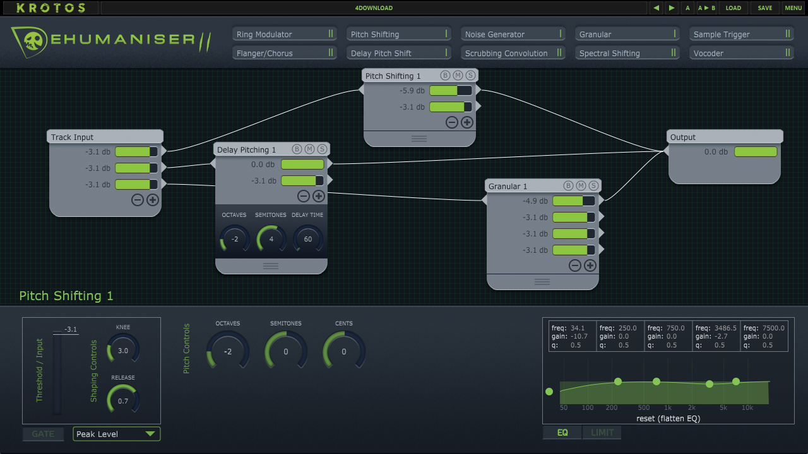
Task: Click the Pitch Shifting 1 -5.9 db slider
Action: 451,91
